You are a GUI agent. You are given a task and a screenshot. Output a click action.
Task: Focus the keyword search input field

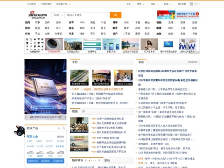(87, 15)
